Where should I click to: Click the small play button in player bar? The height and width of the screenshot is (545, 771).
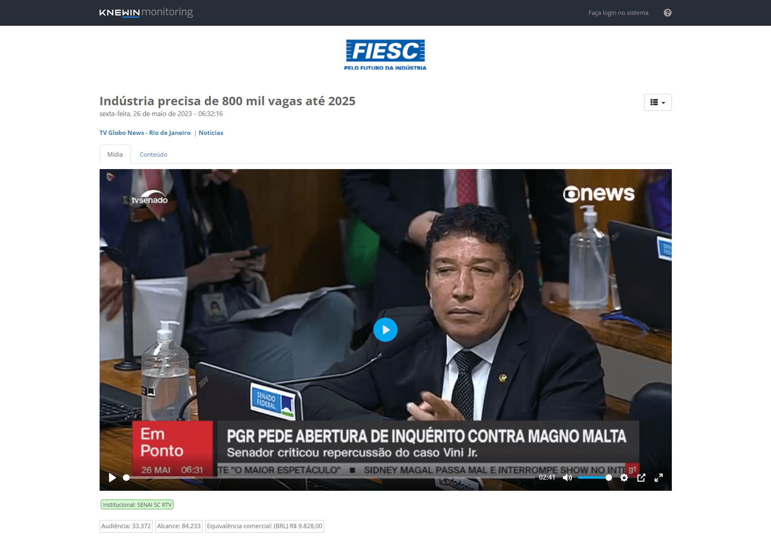pyautogui.click(x=112, y=478)
